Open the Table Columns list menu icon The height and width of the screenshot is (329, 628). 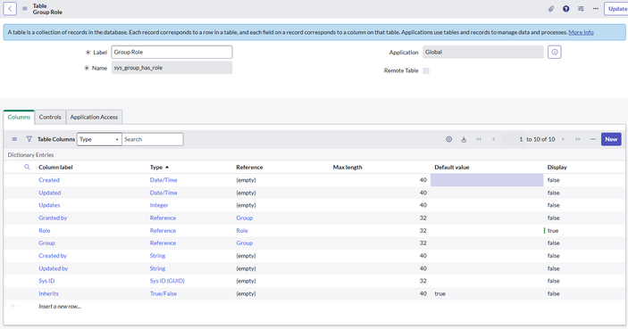[14, 139]
